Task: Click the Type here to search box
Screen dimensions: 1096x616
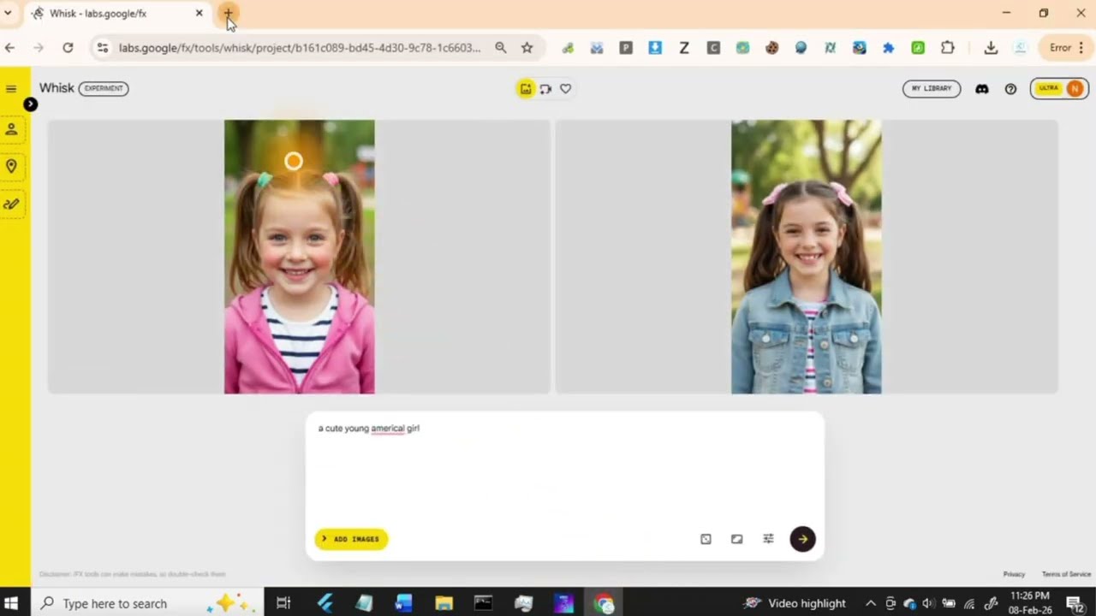Action: [146, 603]
